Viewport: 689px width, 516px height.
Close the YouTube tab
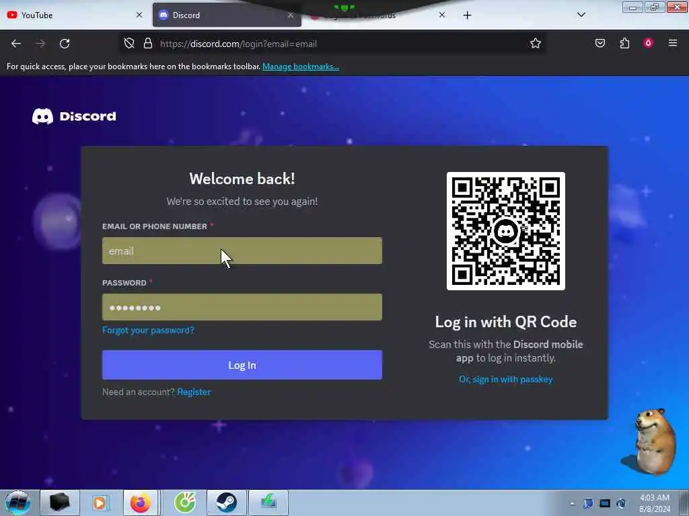click(139, 15)
